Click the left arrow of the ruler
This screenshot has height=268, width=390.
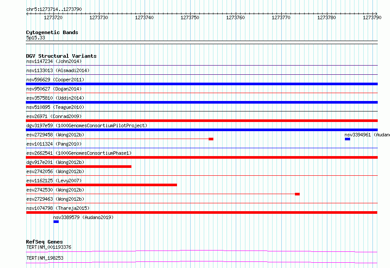tap(27, 14)
